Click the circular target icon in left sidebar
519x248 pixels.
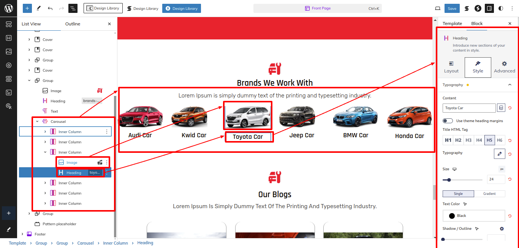[x=8, y=65]
